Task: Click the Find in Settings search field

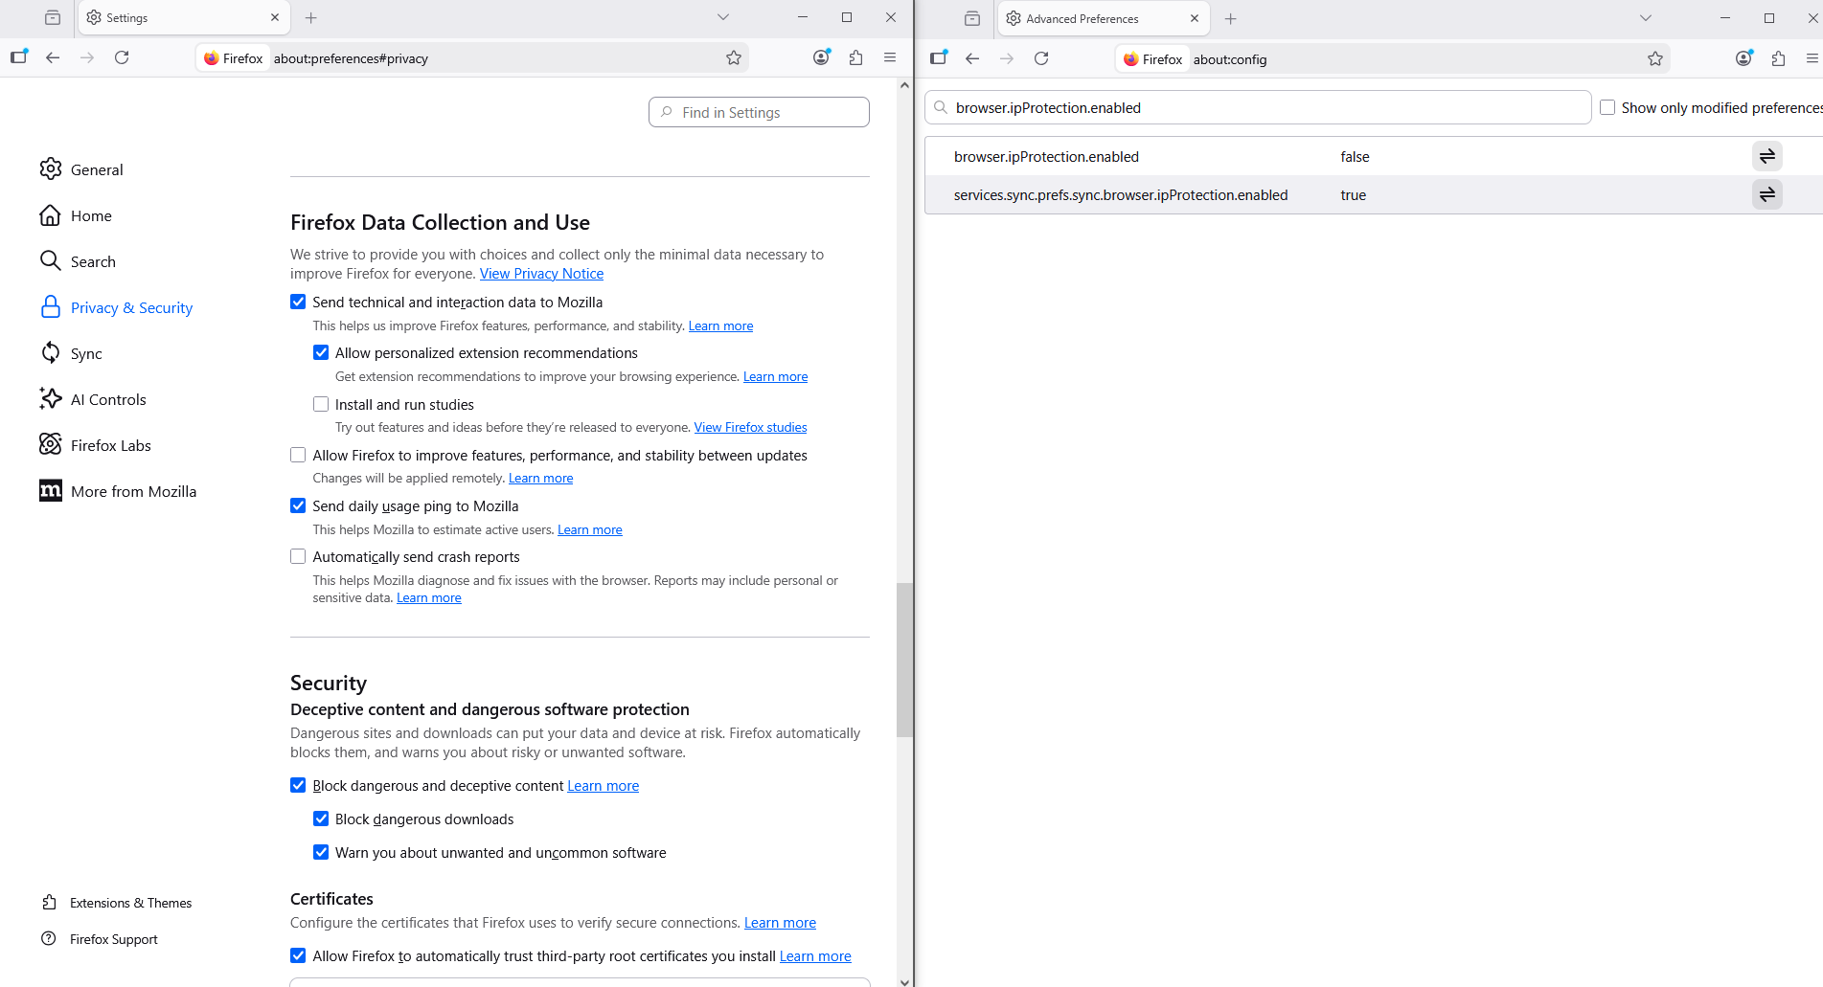Action: pyautogui.click(x=759, y=112)
